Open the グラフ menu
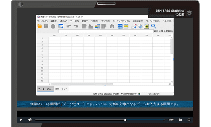The height and width of the screenshot is (127, 211). pos(105,21)
